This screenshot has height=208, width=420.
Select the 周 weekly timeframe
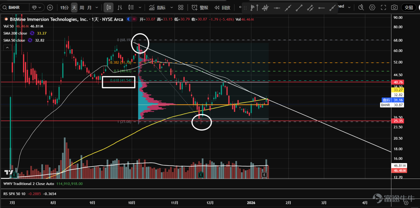pyautogui.click(x=82, y=8)
